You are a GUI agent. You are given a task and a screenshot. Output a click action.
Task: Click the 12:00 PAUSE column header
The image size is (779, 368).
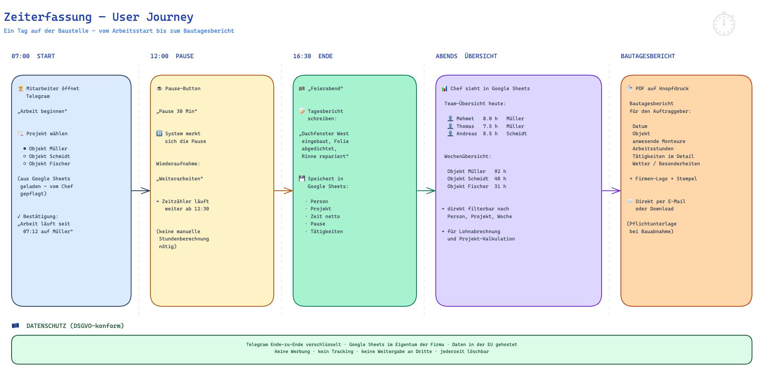[x=172, y=56]
